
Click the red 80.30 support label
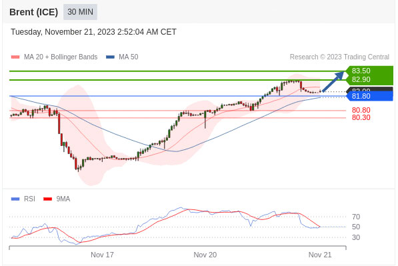pyautogui.click(x=361, y=117)
